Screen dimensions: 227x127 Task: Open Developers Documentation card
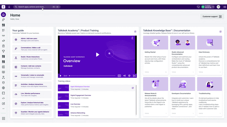pyautogui.click(x=183, y=96)
